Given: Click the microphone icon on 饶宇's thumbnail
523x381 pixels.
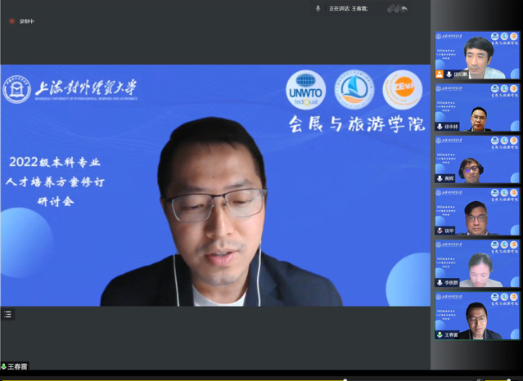Looking at the screenshot, I should pyautogui.click(x=440, y=231).
